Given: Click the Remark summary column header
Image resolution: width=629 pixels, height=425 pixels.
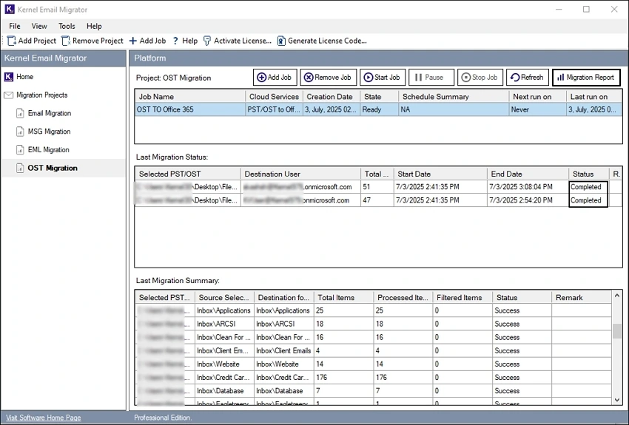Looking at the screenshot, I should (x=581, y=298).
